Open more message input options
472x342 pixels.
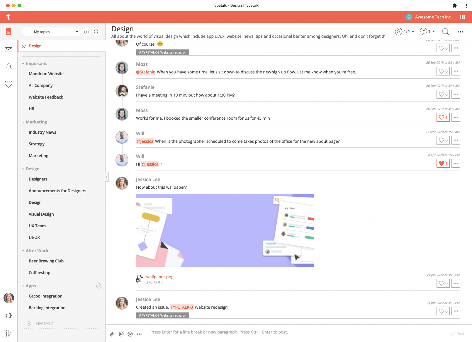139,334
